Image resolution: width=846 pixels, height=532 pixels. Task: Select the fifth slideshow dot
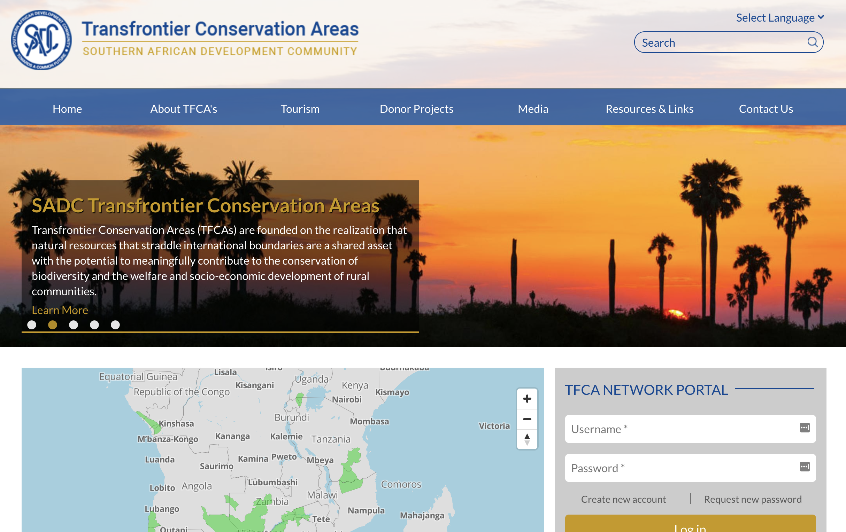[115, 325]
